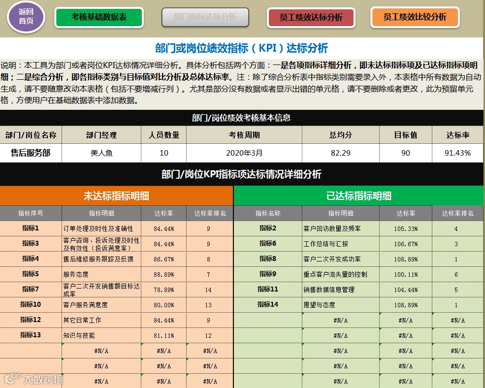Select the 客户回访数量及频率 cell
Image resolution: width=485 pixels, height=388 pixels.
point(341,228)
